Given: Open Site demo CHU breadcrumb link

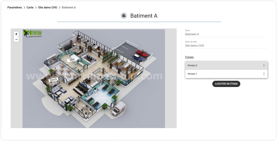Looking at the screenshot, I should pos(48,7).
